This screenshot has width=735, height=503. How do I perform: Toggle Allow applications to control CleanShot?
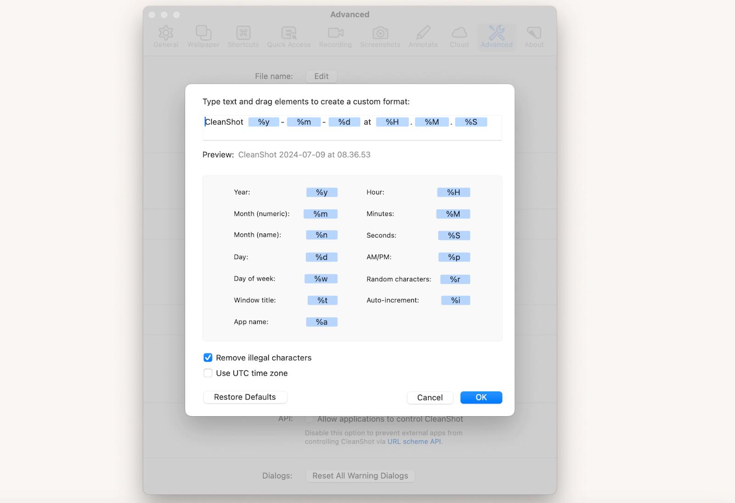(x=309, y=419)
